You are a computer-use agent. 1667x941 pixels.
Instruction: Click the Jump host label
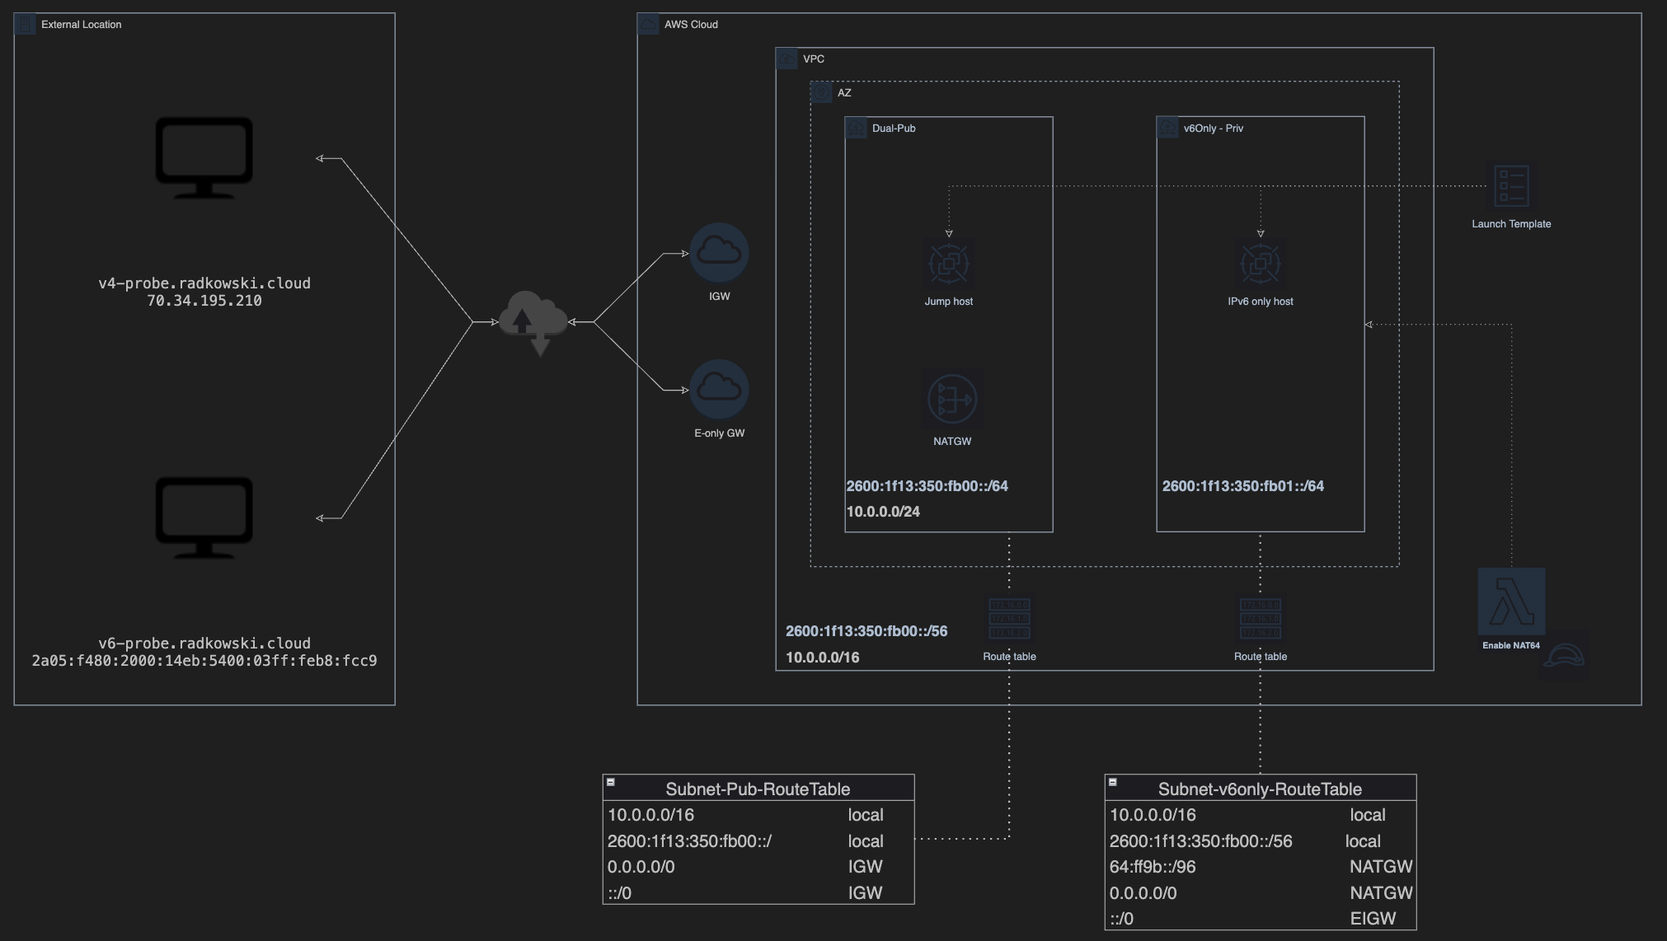pyautogui.click(x=949, y=302)
